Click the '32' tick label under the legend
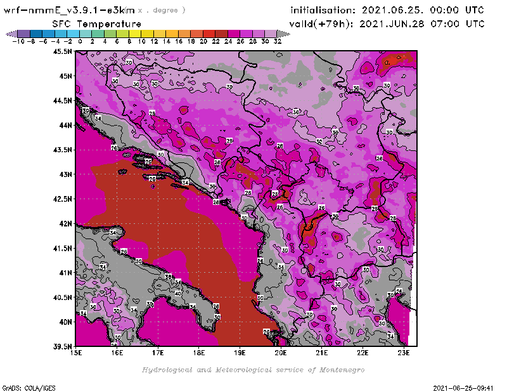 tap(278, 42)
